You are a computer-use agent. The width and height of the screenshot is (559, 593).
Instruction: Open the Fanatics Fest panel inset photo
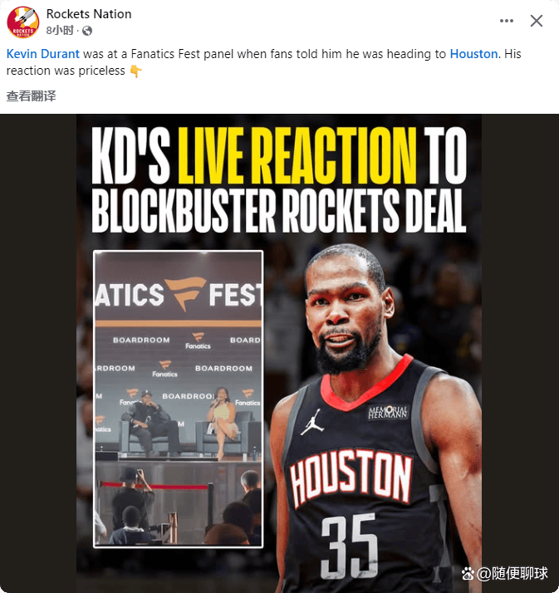[178, 399]
